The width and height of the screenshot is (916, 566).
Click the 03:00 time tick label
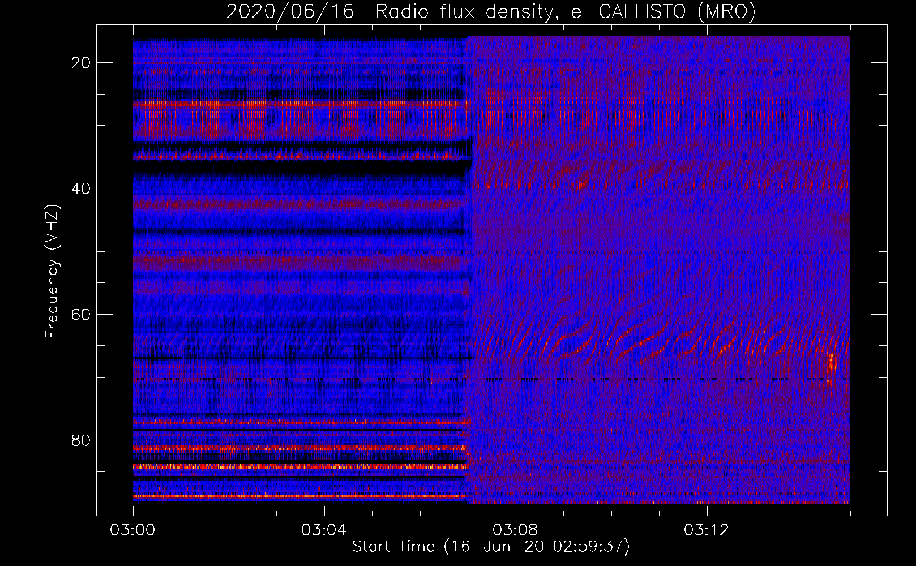pyautogui.click(x=133, y=530)
